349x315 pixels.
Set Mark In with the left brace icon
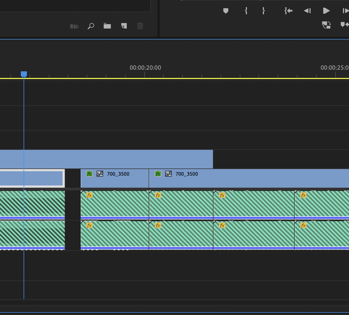pyautogui.click(x=246, y=11)
